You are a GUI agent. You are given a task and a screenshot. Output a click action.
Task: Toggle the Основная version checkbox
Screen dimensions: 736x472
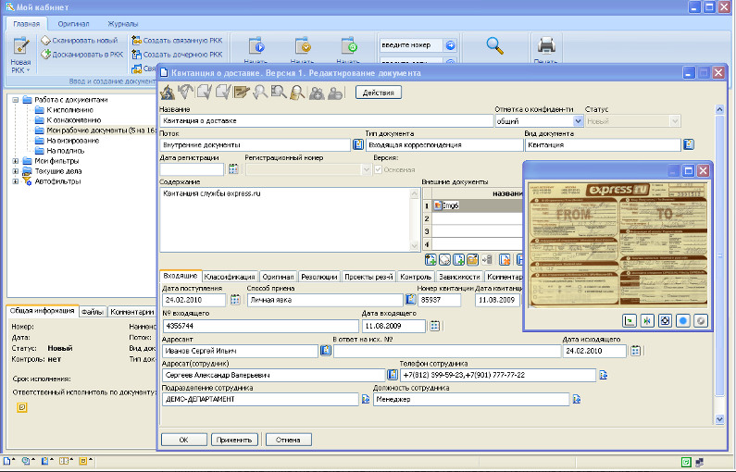[377, 169]
